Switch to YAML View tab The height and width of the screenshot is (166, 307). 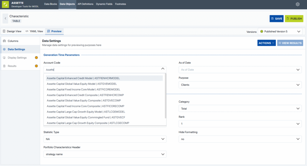click(34, 31)
